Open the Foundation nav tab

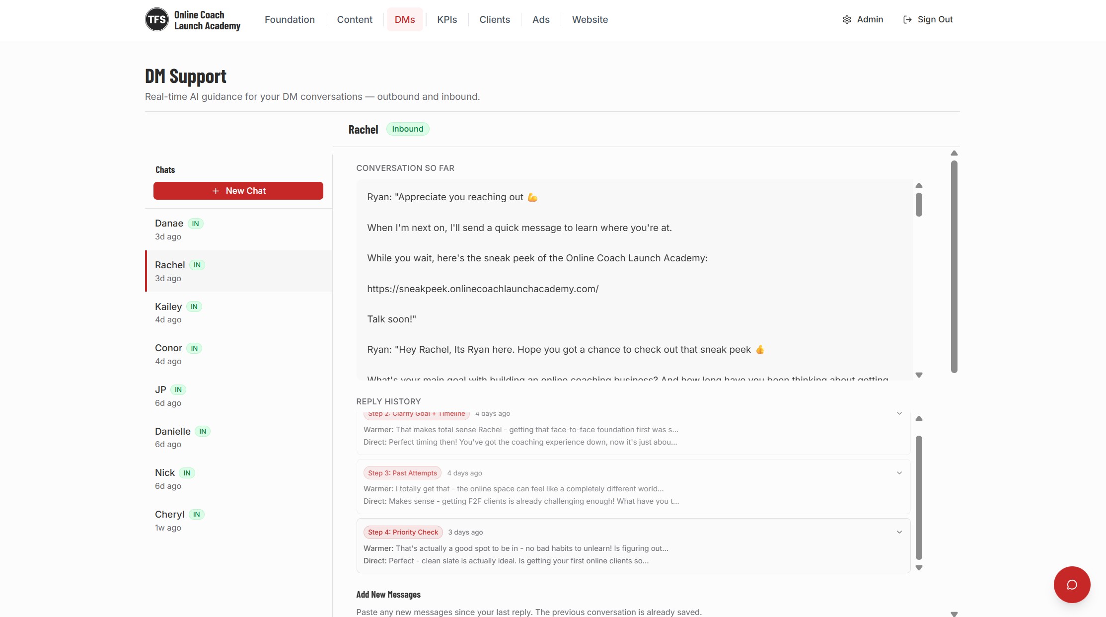290,19
